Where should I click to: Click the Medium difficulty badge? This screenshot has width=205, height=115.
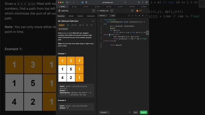tap(61, 25)
